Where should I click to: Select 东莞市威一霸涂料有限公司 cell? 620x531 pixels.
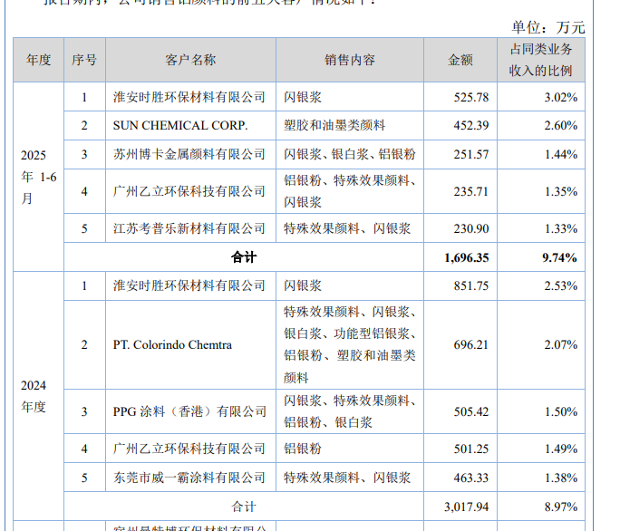190,478
